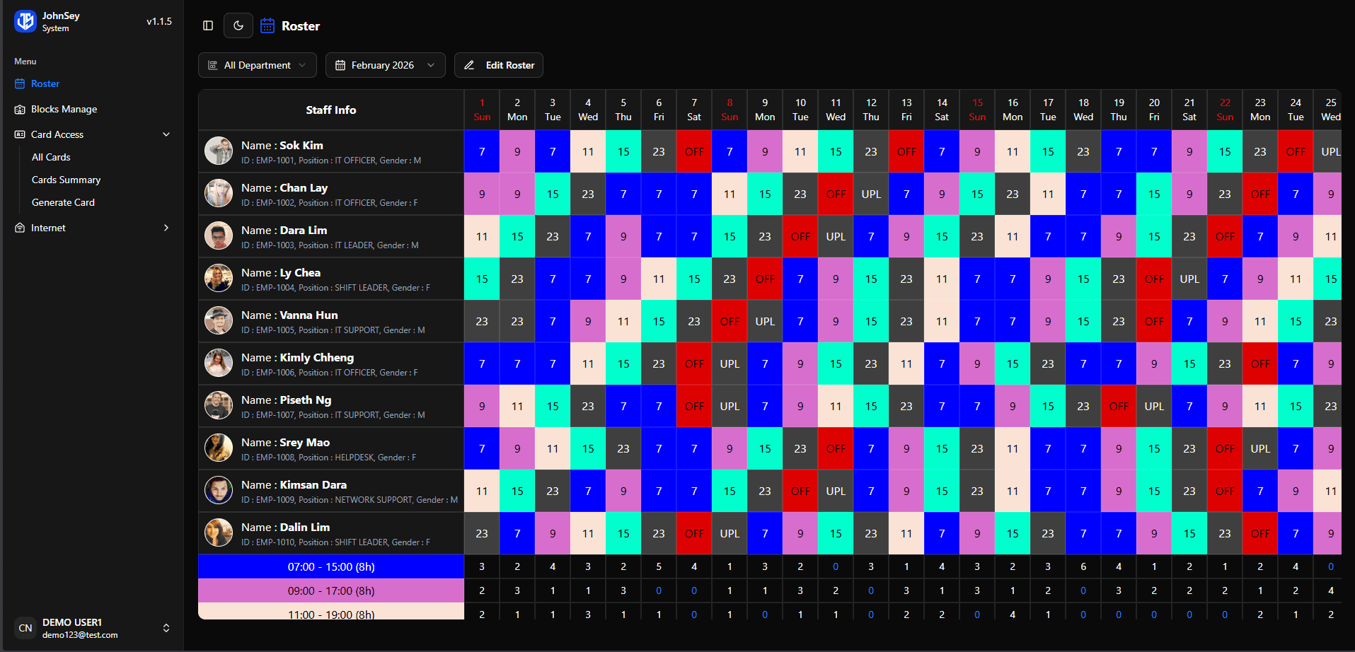The height and width of the screenshot is (652, 1355).
Task: Click the pink 09:00 - 17:00 shift swatch
Action: [x=330, y=590]
